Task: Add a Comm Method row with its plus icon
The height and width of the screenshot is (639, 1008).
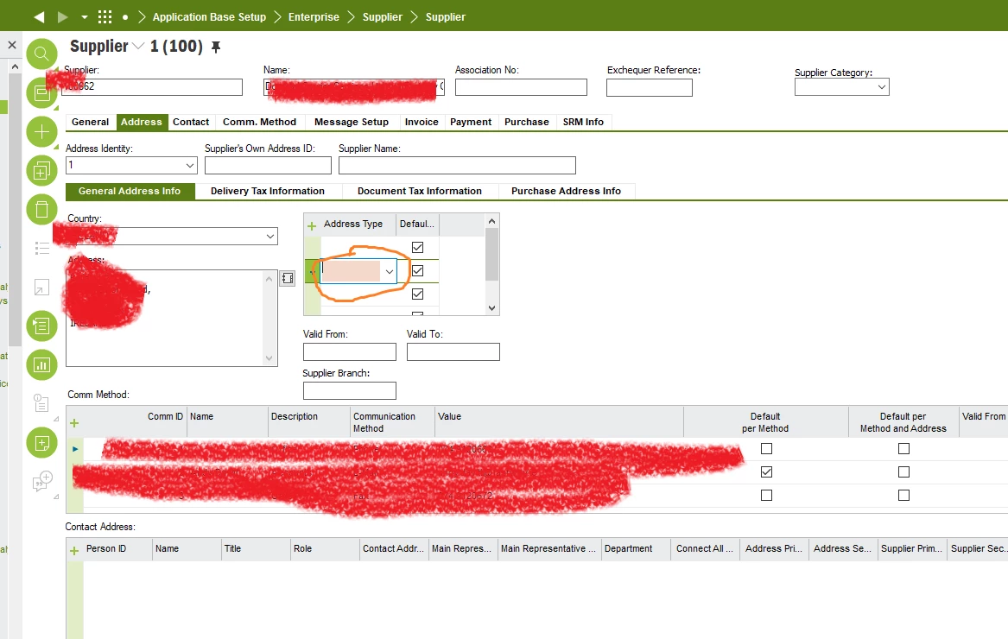Action: pyautogui.click(x=74, y=423)
